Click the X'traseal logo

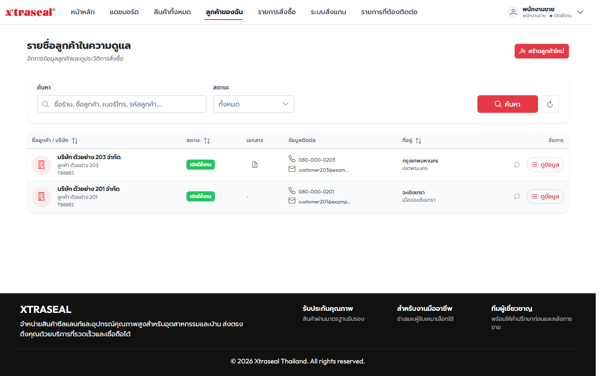pyautogui.click(x=30, y=12)
